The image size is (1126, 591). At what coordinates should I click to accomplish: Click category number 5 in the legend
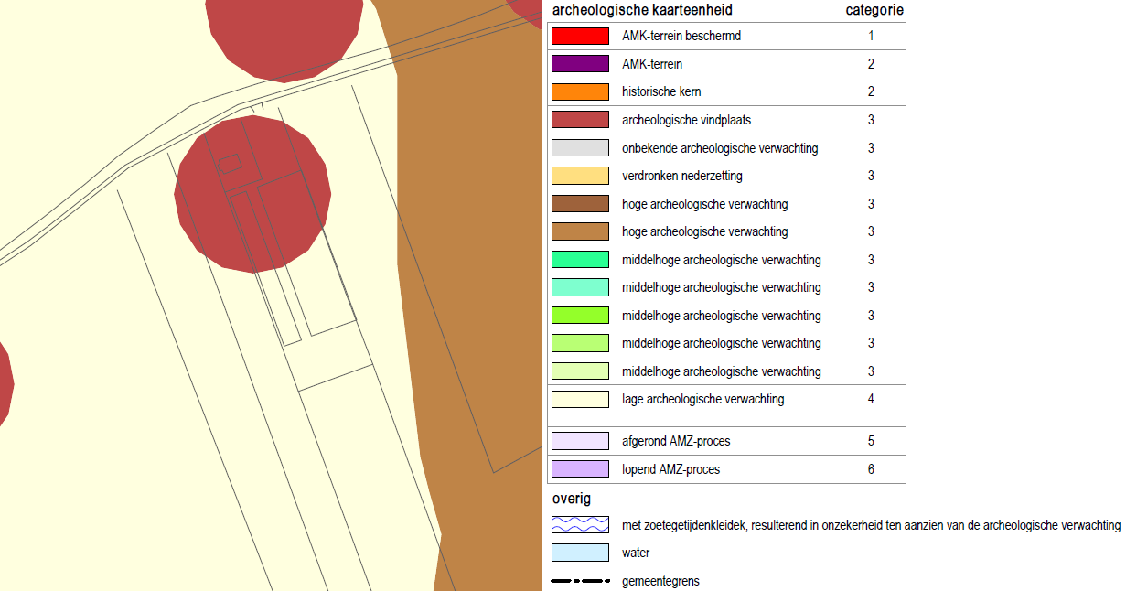tap(872, 441)
